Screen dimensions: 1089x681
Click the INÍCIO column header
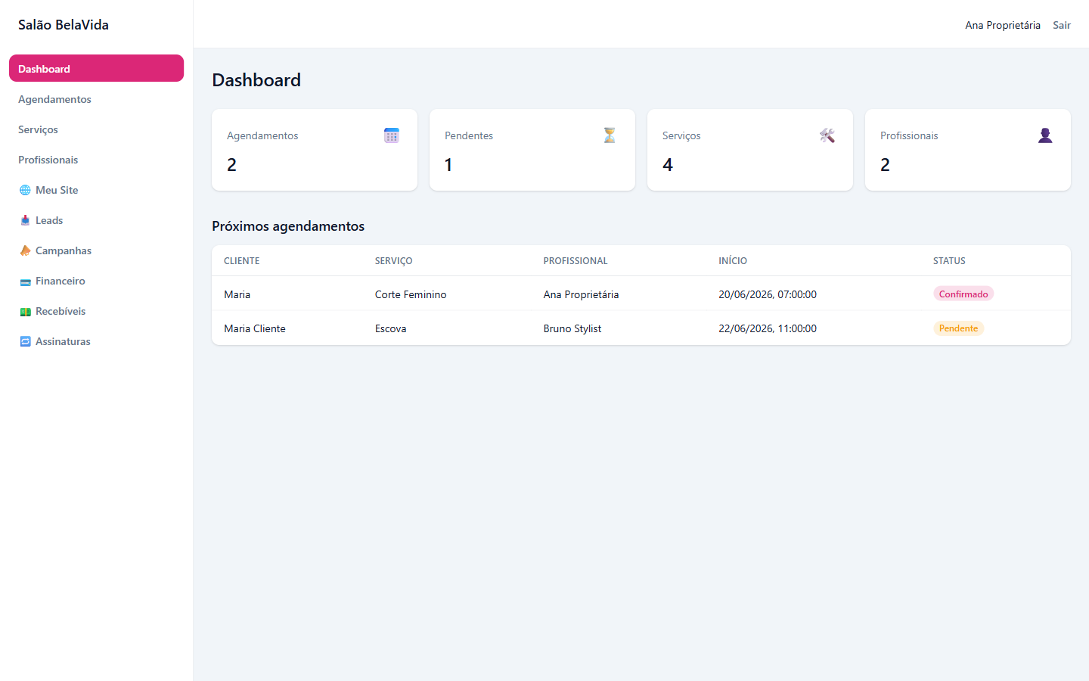(733, 260)
